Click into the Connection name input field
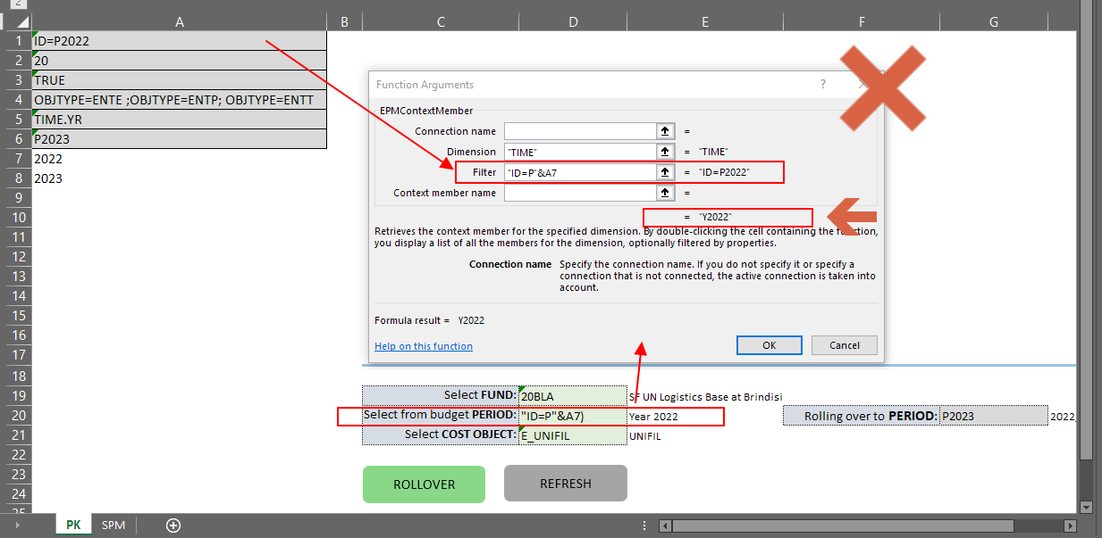Screen dimensions: 1102x538 click(x=580, y=131)
